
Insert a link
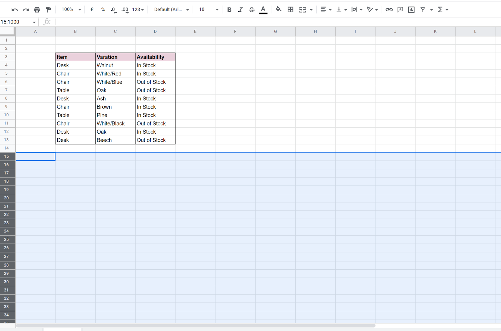point(389,9)
